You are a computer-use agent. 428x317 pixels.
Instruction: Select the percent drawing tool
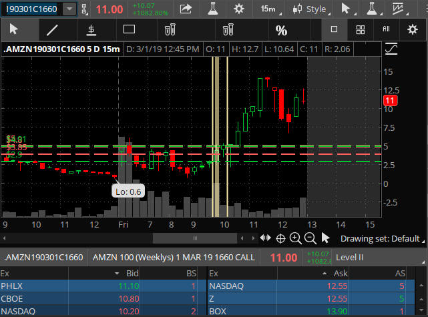click(x=281, y=30)
